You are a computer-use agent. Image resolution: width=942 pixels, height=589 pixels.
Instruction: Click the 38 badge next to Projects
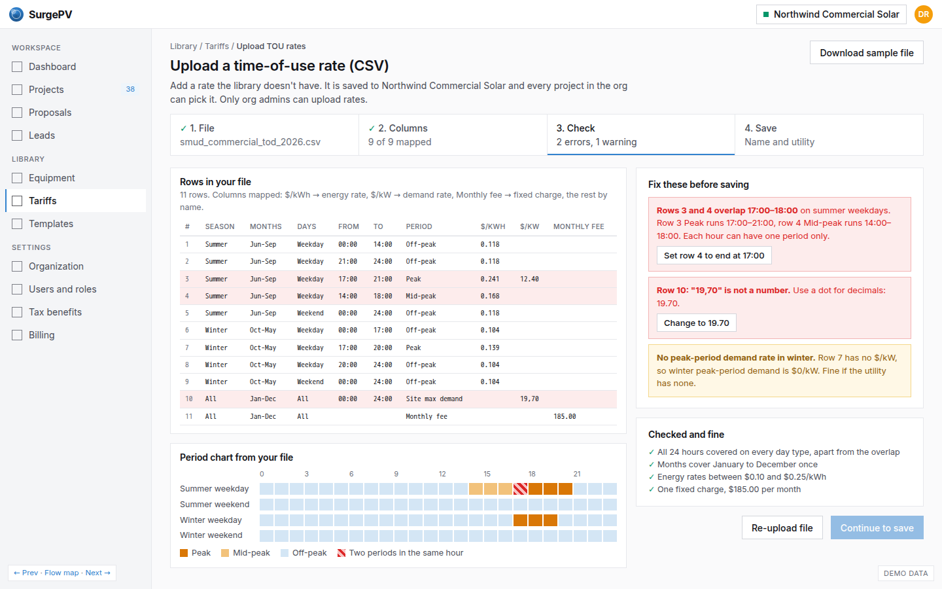pyautogui.click(x=130, y=90)
